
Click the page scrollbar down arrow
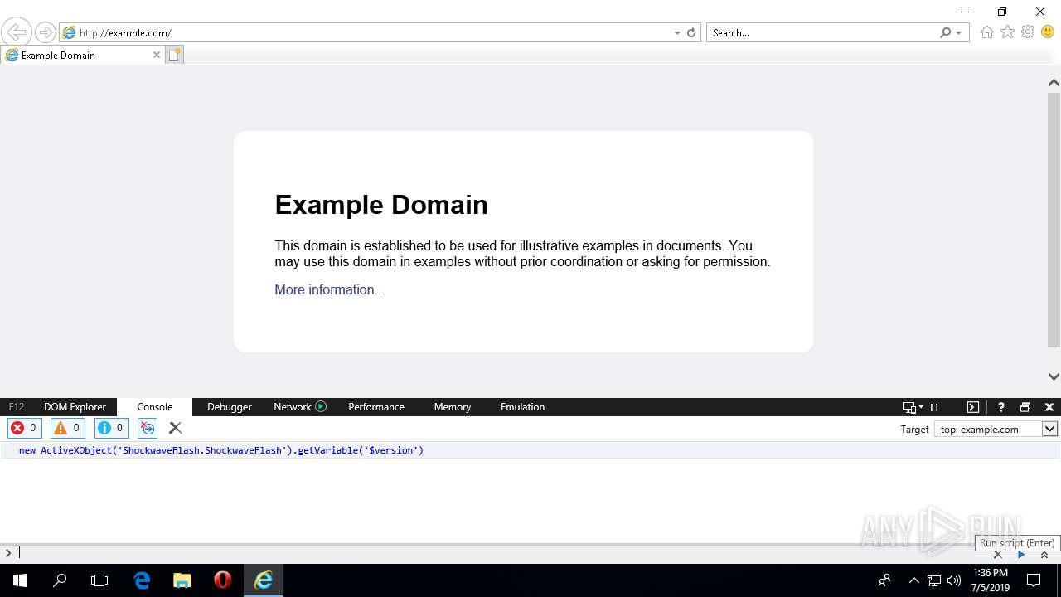click(x=1054, y=376)
